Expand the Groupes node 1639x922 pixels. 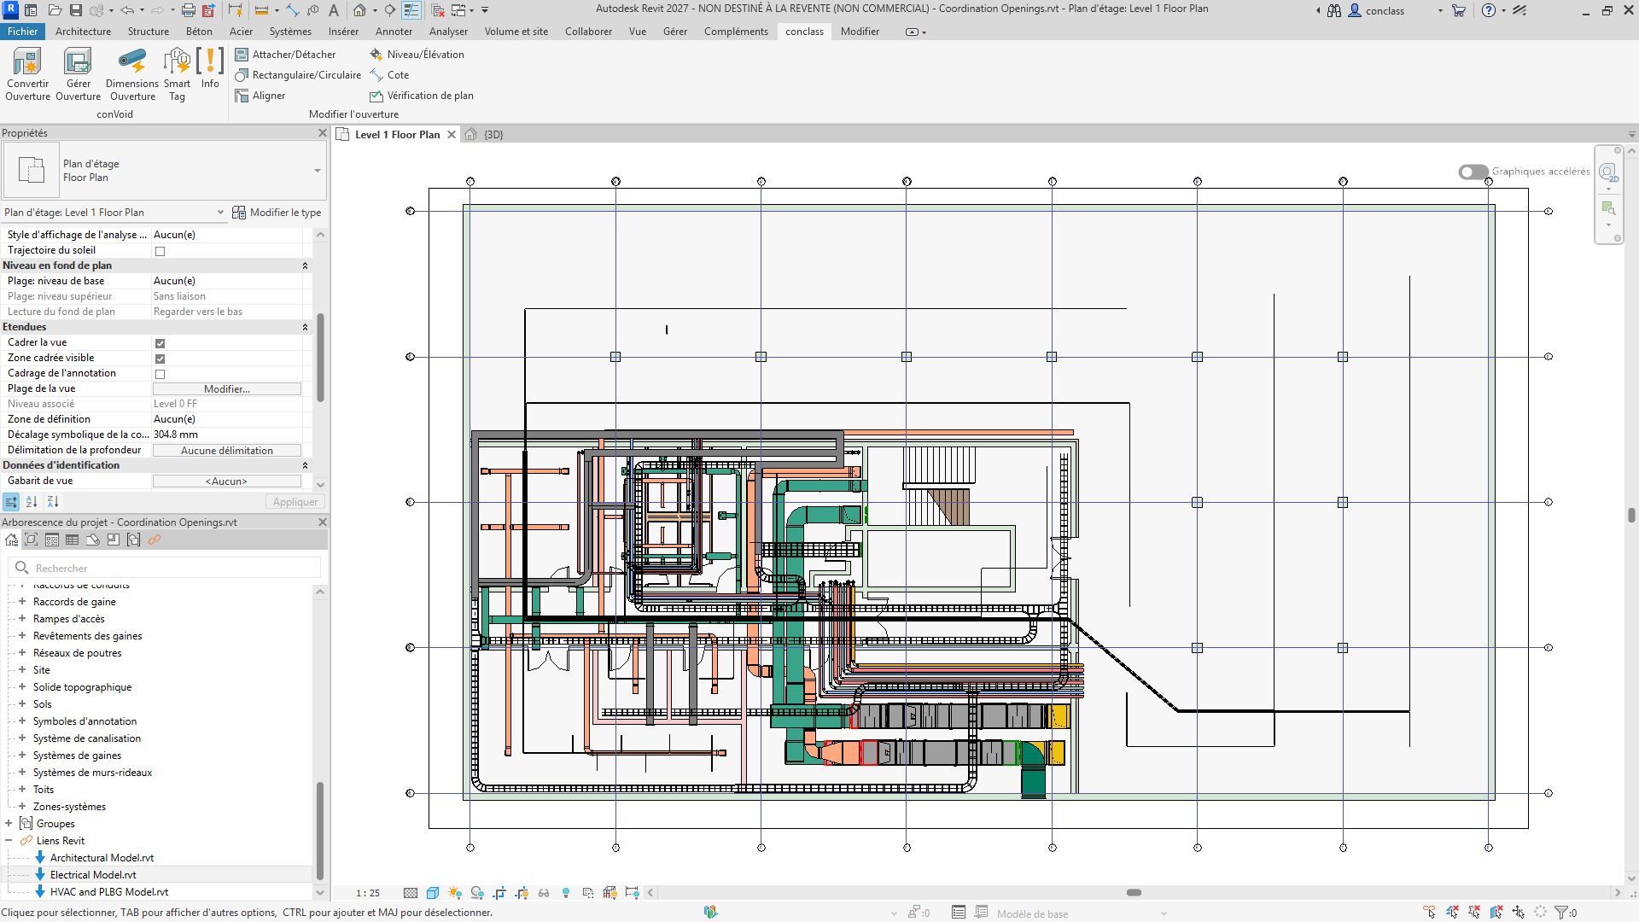pyautogui.click(x=9, y=824)
